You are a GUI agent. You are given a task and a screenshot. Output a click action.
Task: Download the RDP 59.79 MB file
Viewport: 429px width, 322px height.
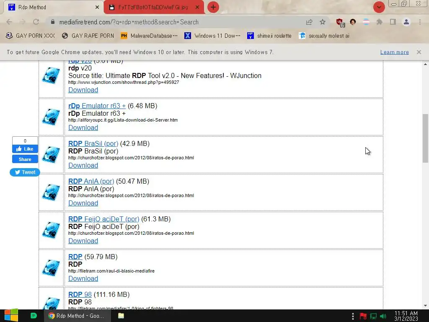point(83,279)
